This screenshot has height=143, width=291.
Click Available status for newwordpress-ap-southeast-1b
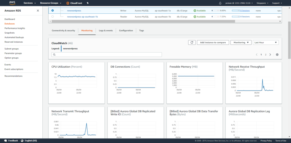[x=200, y=16]
